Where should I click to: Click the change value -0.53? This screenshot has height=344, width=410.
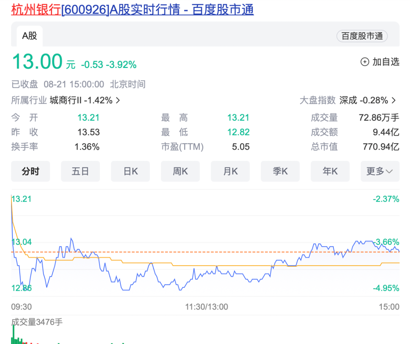pos(92,65)
